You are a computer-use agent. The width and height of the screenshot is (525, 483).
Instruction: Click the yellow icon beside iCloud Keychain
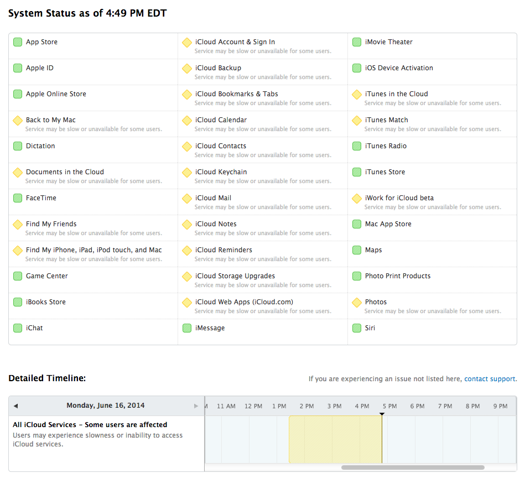[187, 172]
